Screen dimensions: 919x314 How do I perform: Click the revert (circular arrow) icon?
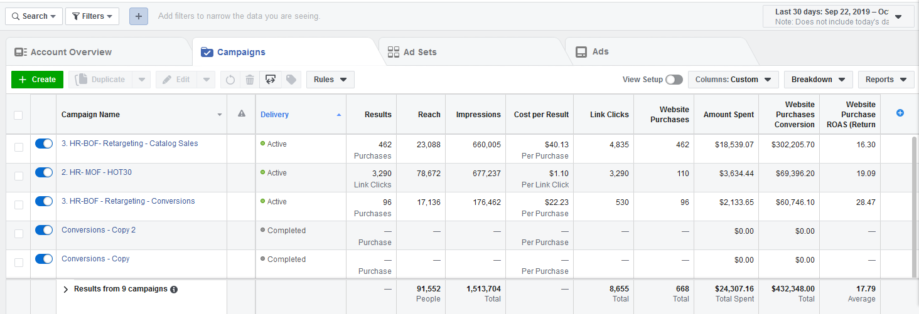[x=230, y=80]
